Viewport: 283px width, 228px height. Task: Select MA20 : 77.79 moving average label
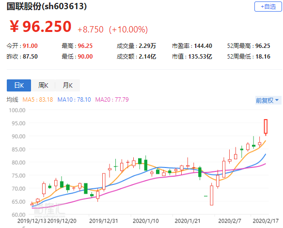[x=112, y=100]
